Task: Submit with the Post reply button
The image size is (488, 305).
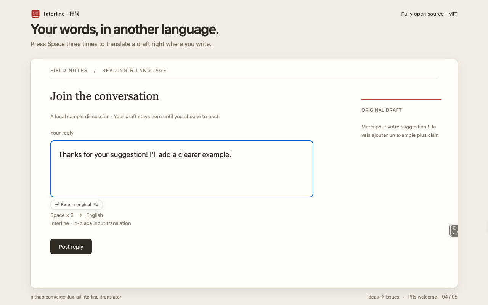Action: [x=71, y=246]
